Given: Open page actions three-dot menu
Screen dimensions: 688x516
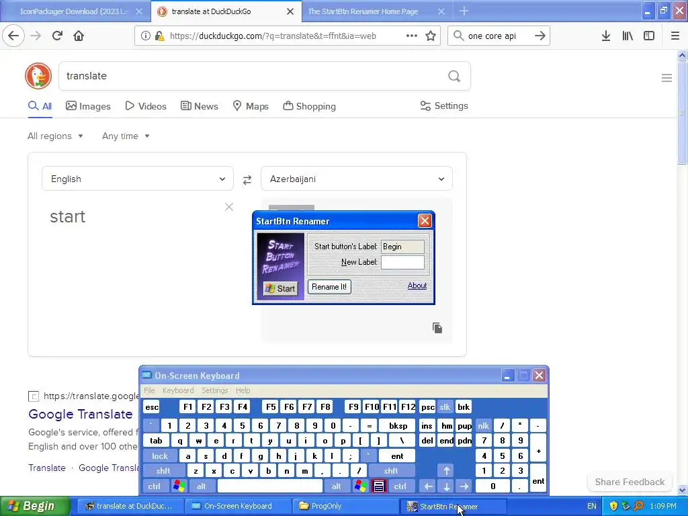Looking at the screenshot, I should pyautogui.click(x=411, y=36).
